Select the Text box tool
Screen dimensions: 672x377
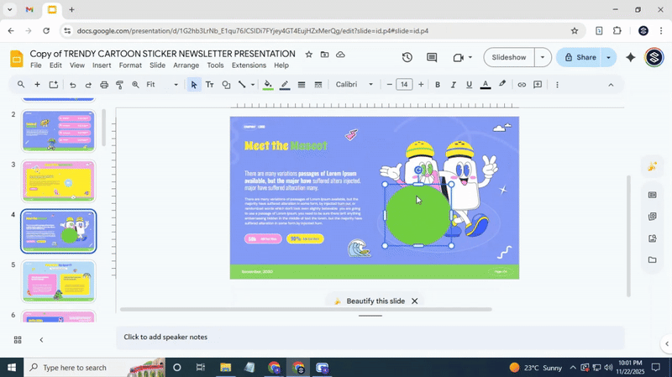209,85
